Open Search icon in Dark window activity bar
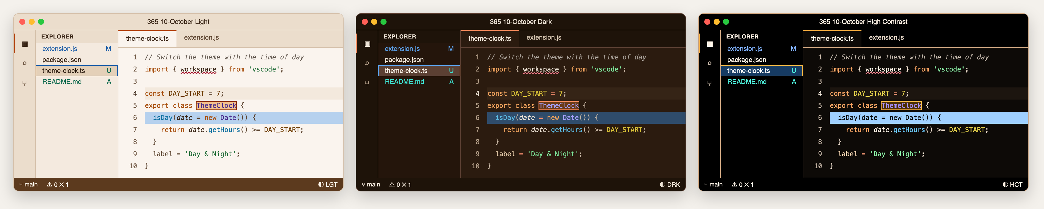This screenshot has width=1044, height=209. pos(367,63)
